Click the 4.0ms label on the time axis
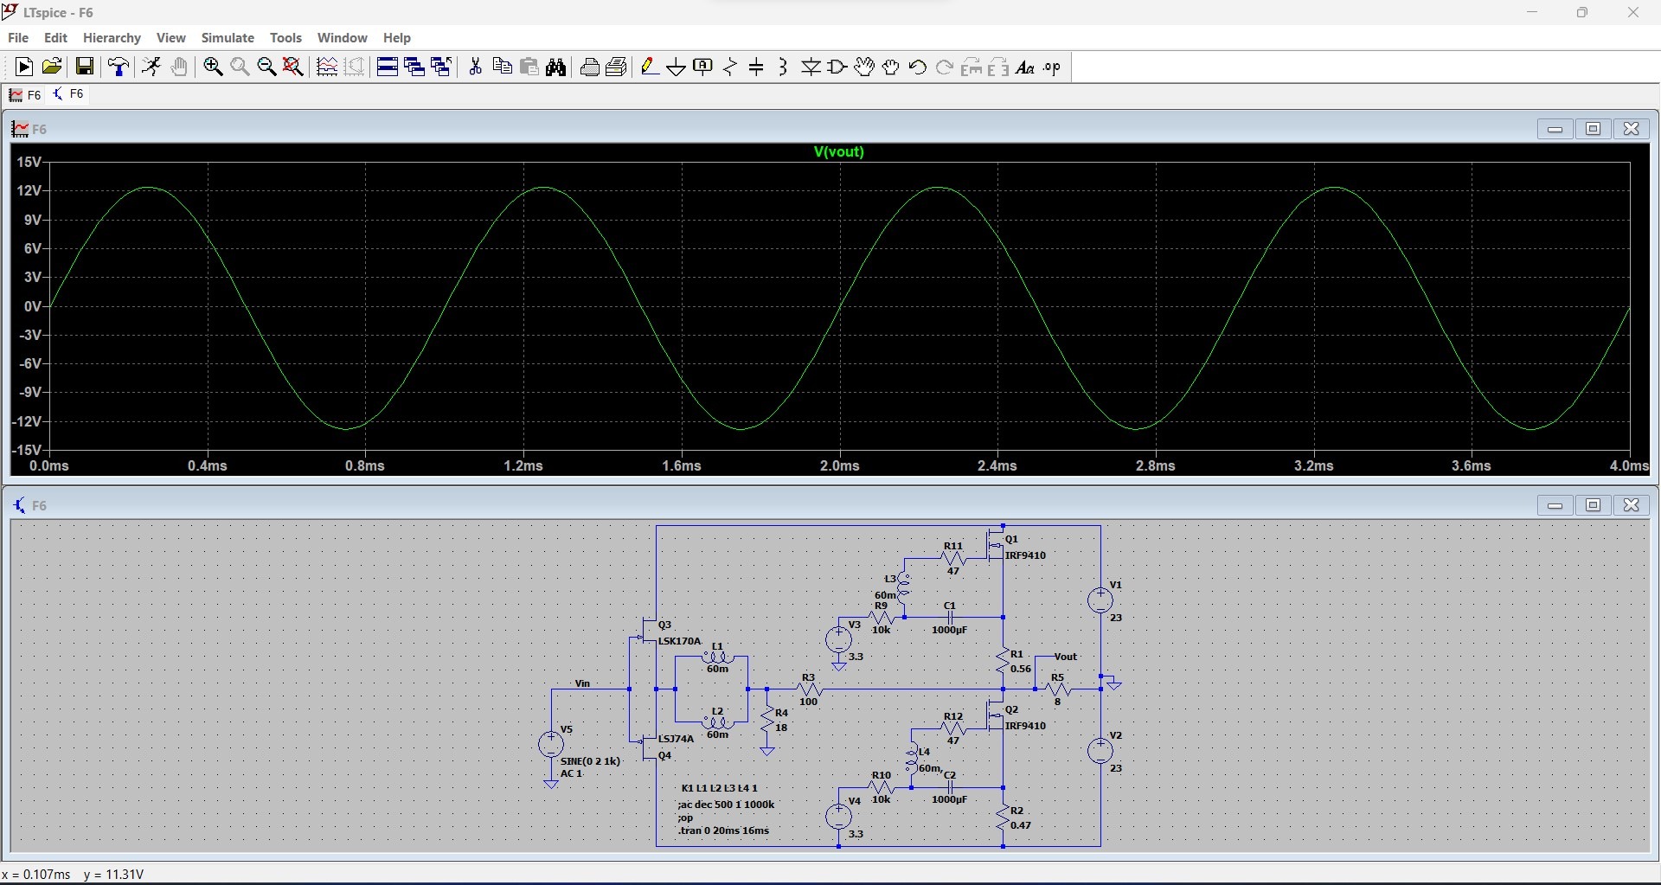Image resolution: width=1661 pixels, height=885 pixels. point(1628,466)
